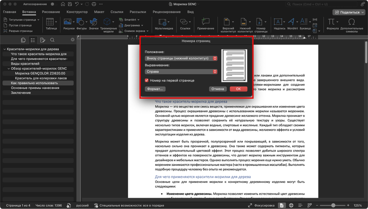Viewport: 368px width, 209px height.
Task: Toggle Номер на первой странице checkbox
Action: pyautogui.click(x=147, y=80)
